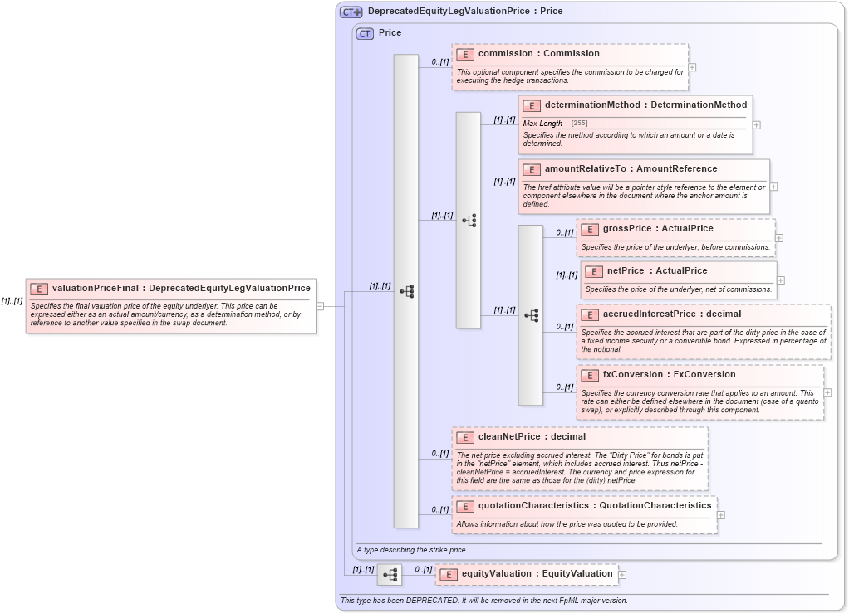Click the tall sequence bar inside Price
The width and height of the screenshot is (849, 613).
coord(405,291)
